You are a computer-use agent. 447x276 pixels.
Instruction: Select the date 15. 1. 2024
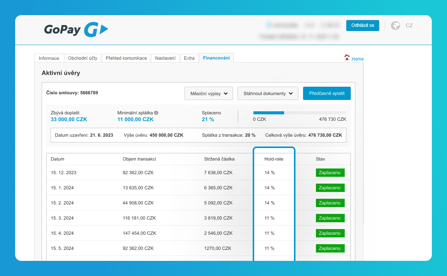[62, 188]
